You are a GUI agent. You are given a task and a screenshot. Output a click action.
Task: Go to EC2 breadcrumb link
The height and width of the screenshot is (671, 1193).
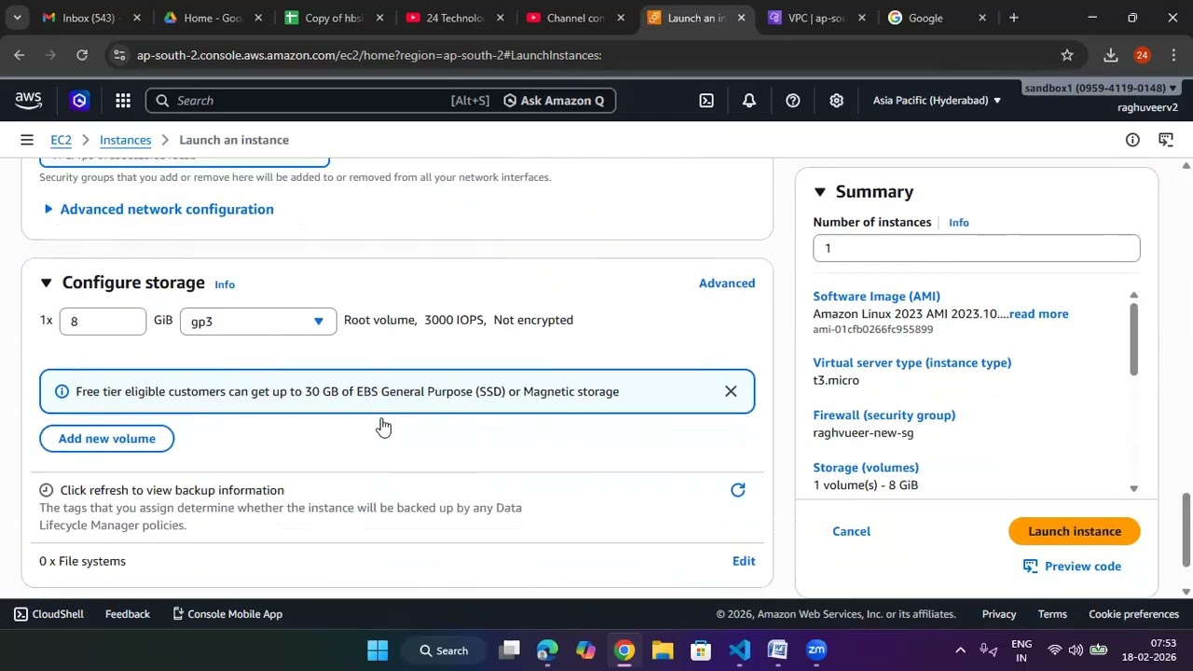pos(61,140)
